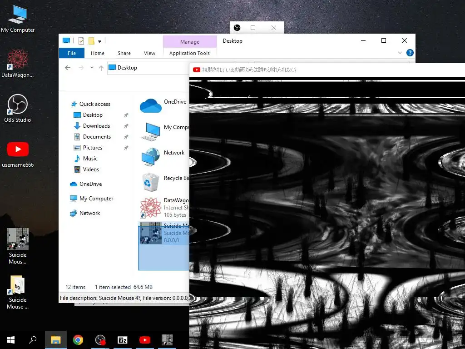Select the Suicide Mouse bg shortcut icon
Image resolution: width=465 pixels, height=349 pixels.
pos(18,293)
